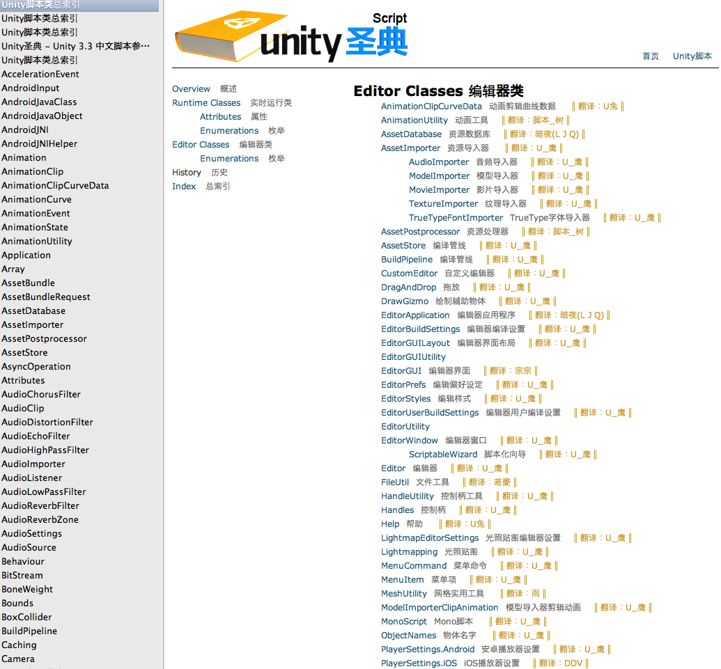Select Array in the sidebar list
Screen dimensions: 721x669
tap(13, 269)
